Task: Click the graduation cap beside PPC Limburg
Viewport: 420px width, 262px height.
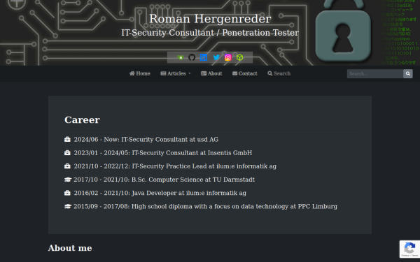Action: (x=68, y=206)
